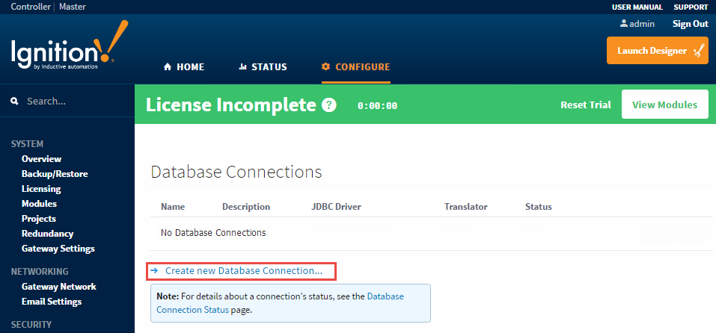716x333 pixels.
Task: Click Reset Trial
Action: coord(585,105)
